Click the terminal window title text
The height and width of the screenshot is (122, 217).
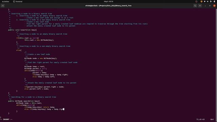108,6
